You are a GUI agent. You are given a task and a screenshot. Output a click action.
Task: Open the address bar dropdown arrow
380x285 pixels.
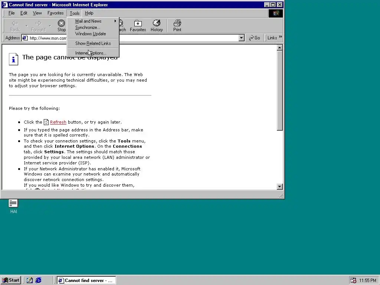[241, 38]
